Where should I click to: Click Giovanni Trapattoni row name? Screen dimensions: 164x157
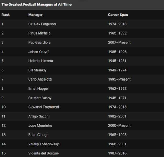(x=43, y=107)
